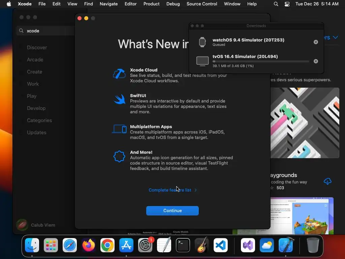Viewport: 345px width, 259px height.
Task: Cancel the watchOS 9.4 Simulator download
Action: (316, 42)
